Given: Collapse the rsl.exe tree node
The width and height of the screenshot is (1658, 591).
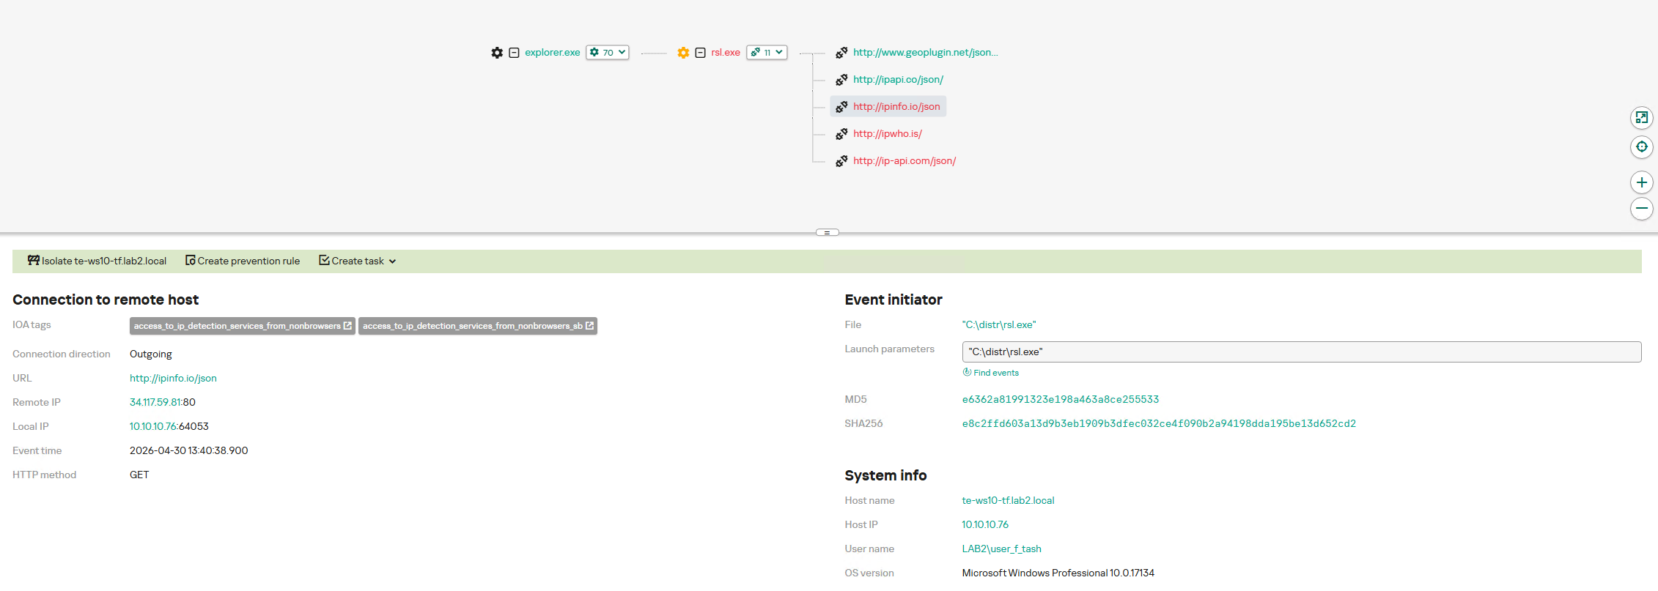Looking at the screenshot, I should pos(701,53).
